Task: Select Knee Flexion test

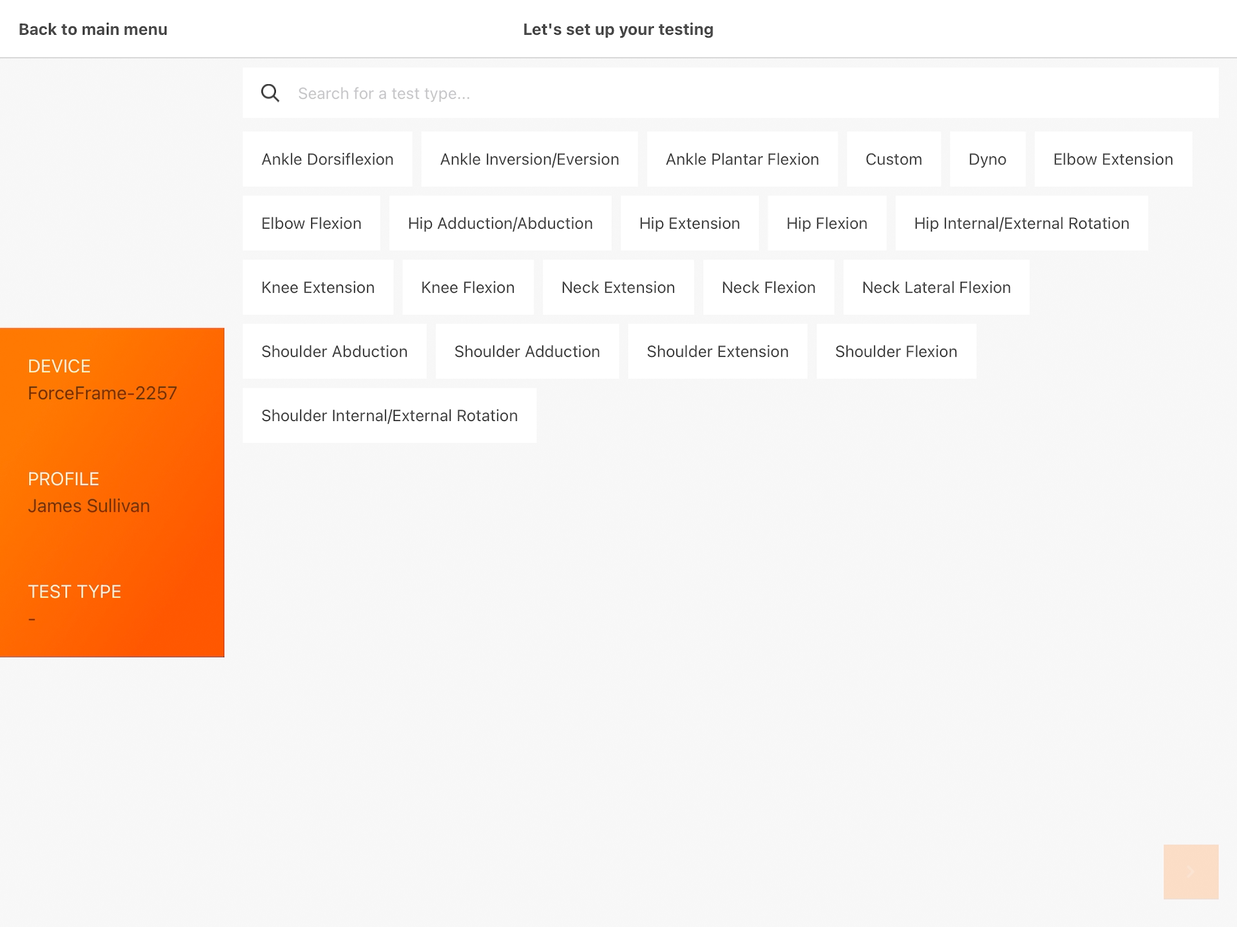Action: pos(468,287)
